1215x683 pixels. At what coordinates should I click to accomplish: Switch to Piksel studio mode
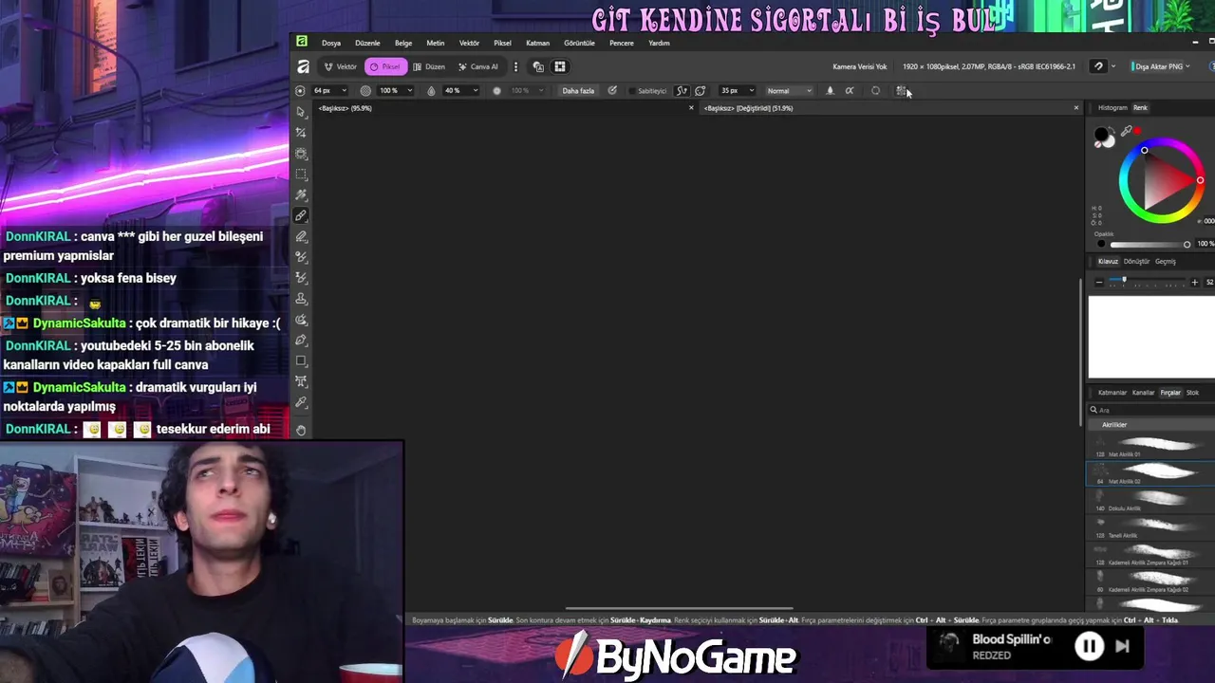tap(385, 66)
